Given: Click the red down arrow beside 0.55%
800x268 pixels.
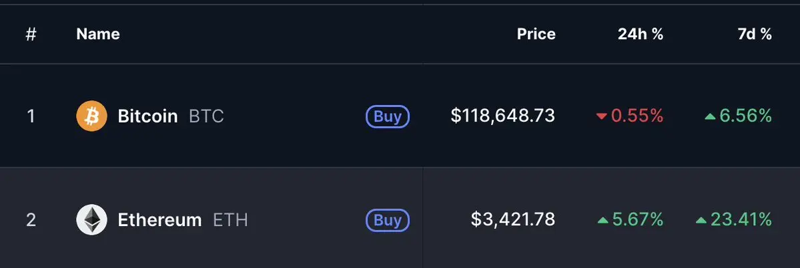Looking at the screenshot, I should click(x=602, y=116).
